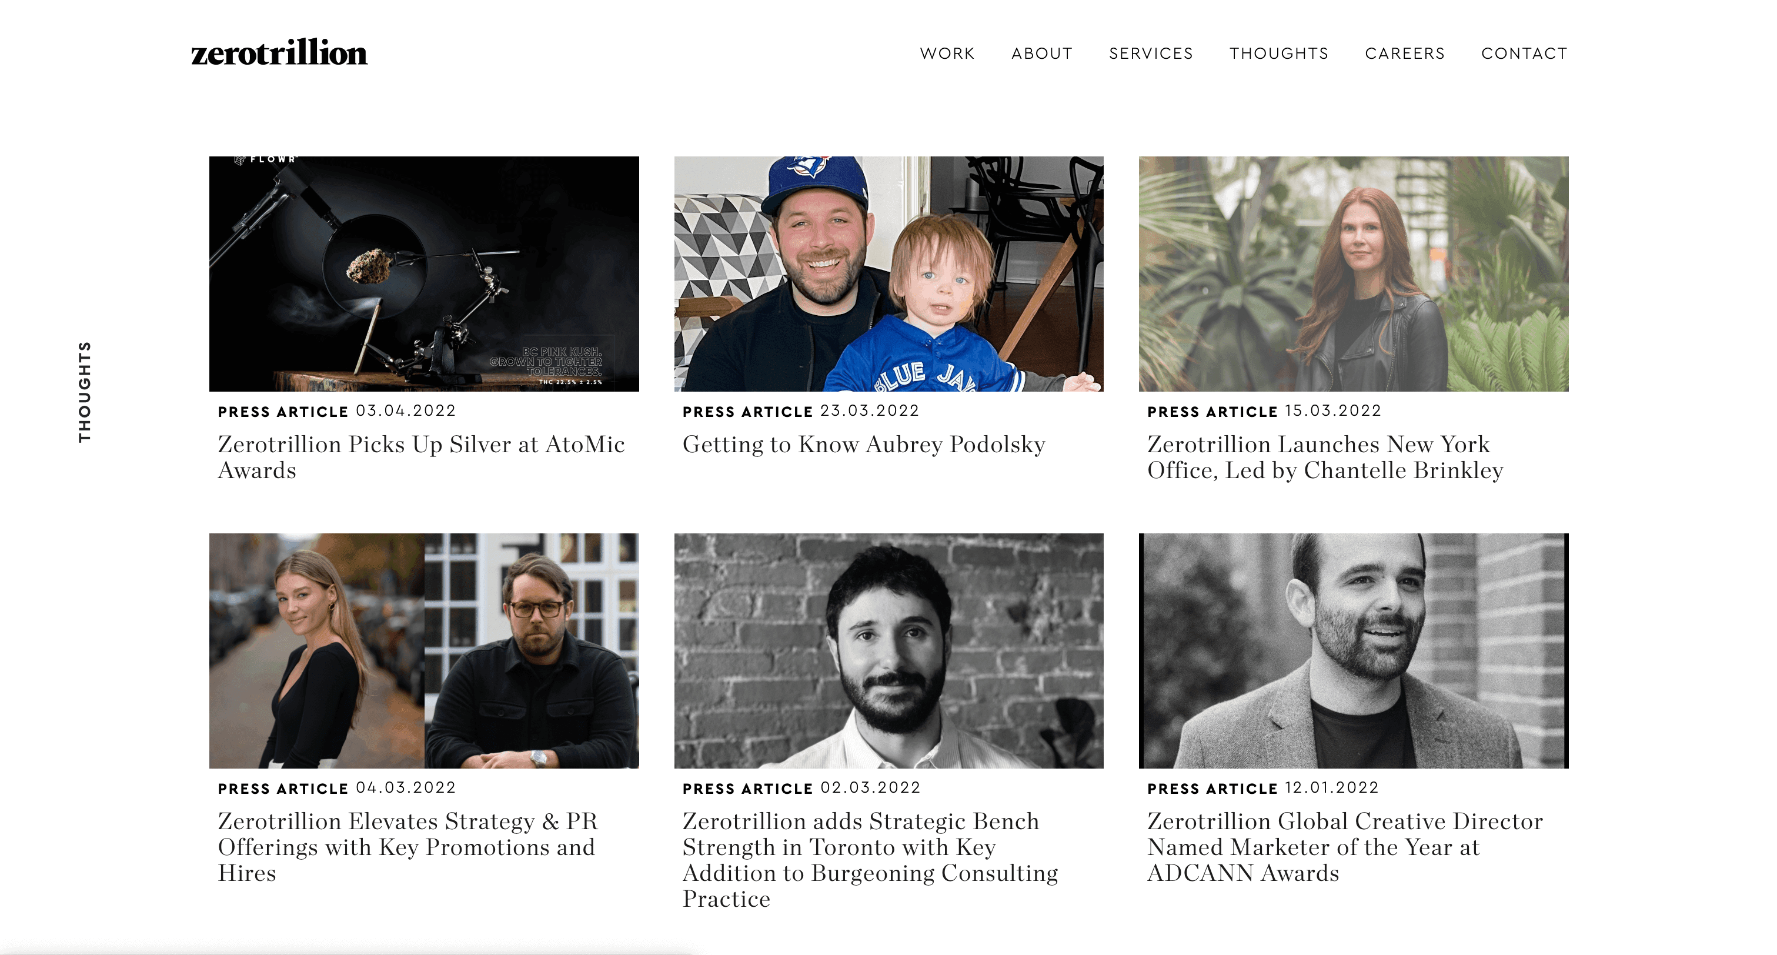Go to the About page

1041,54
